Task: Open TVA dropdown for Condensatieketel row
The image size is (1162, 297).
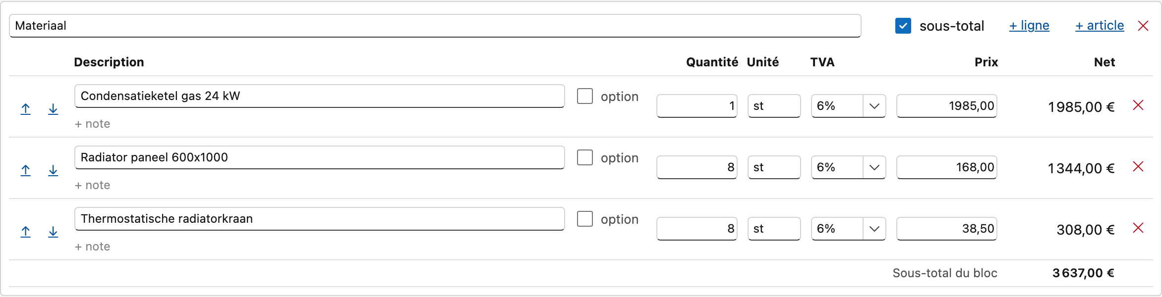Action: pos(848,106)
